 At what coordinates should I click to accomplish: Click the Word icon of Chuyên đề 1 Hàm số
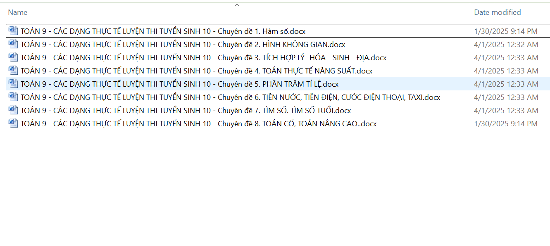13,31
